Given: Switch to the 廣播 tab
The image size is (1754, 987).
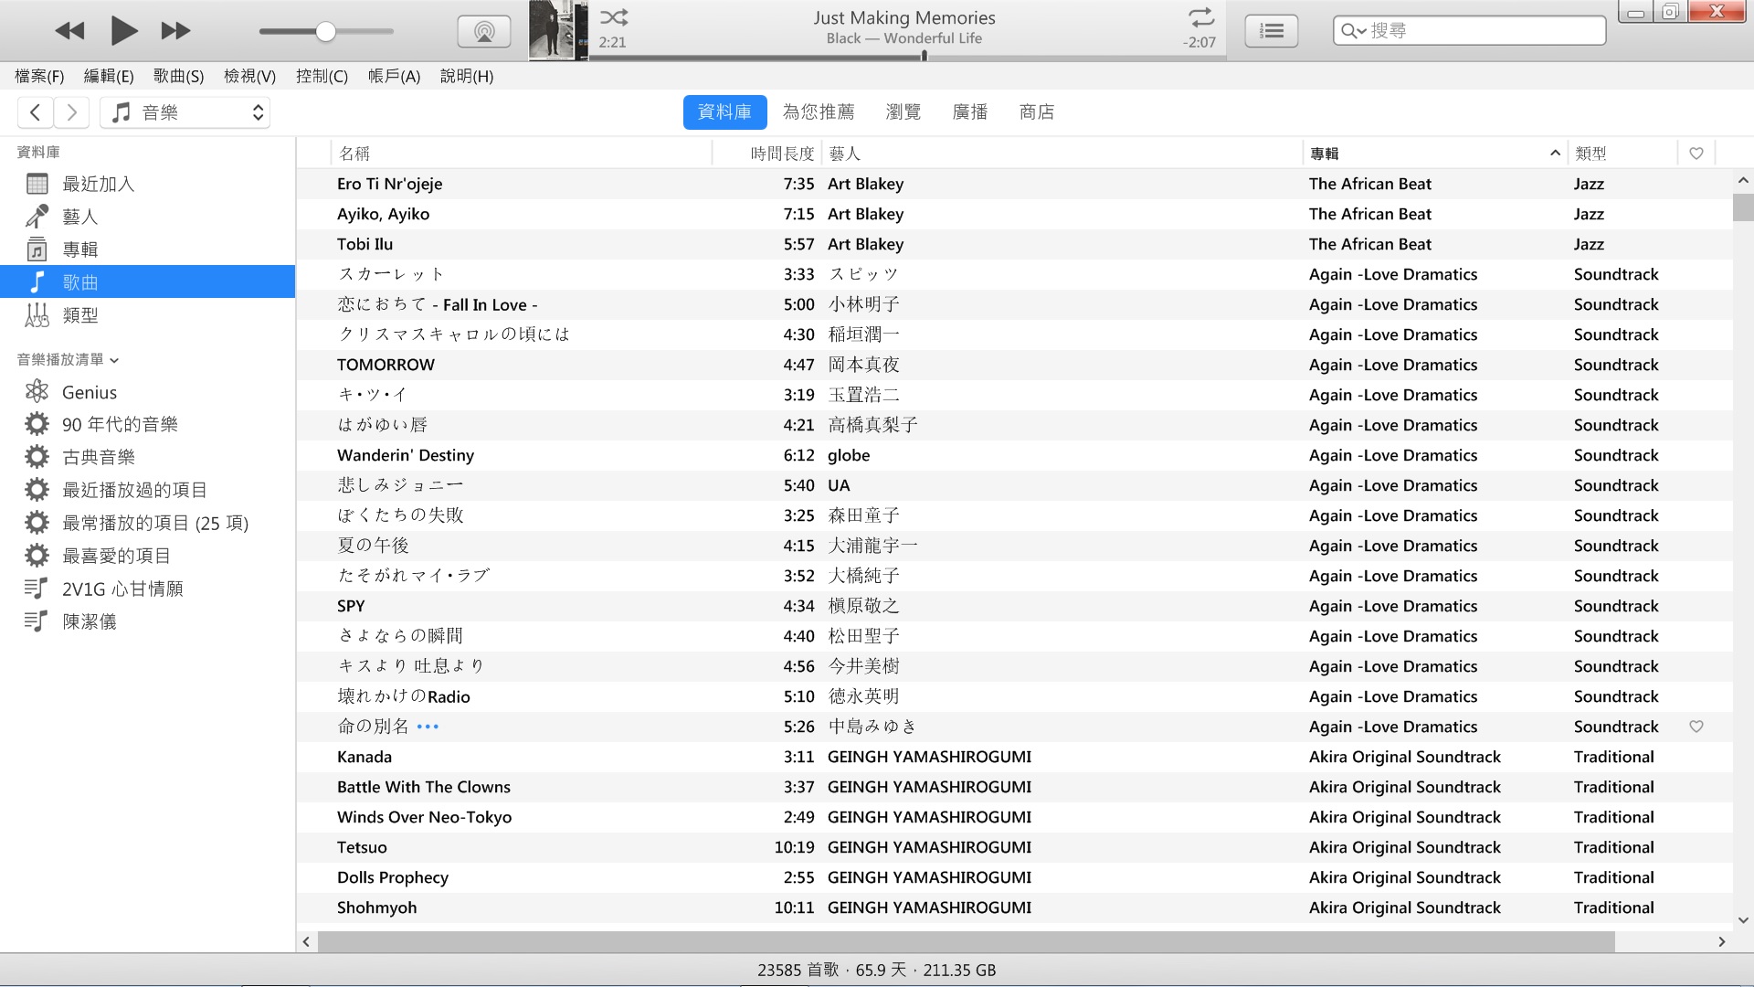Looking at the screenshot, I should click(970, 112).
